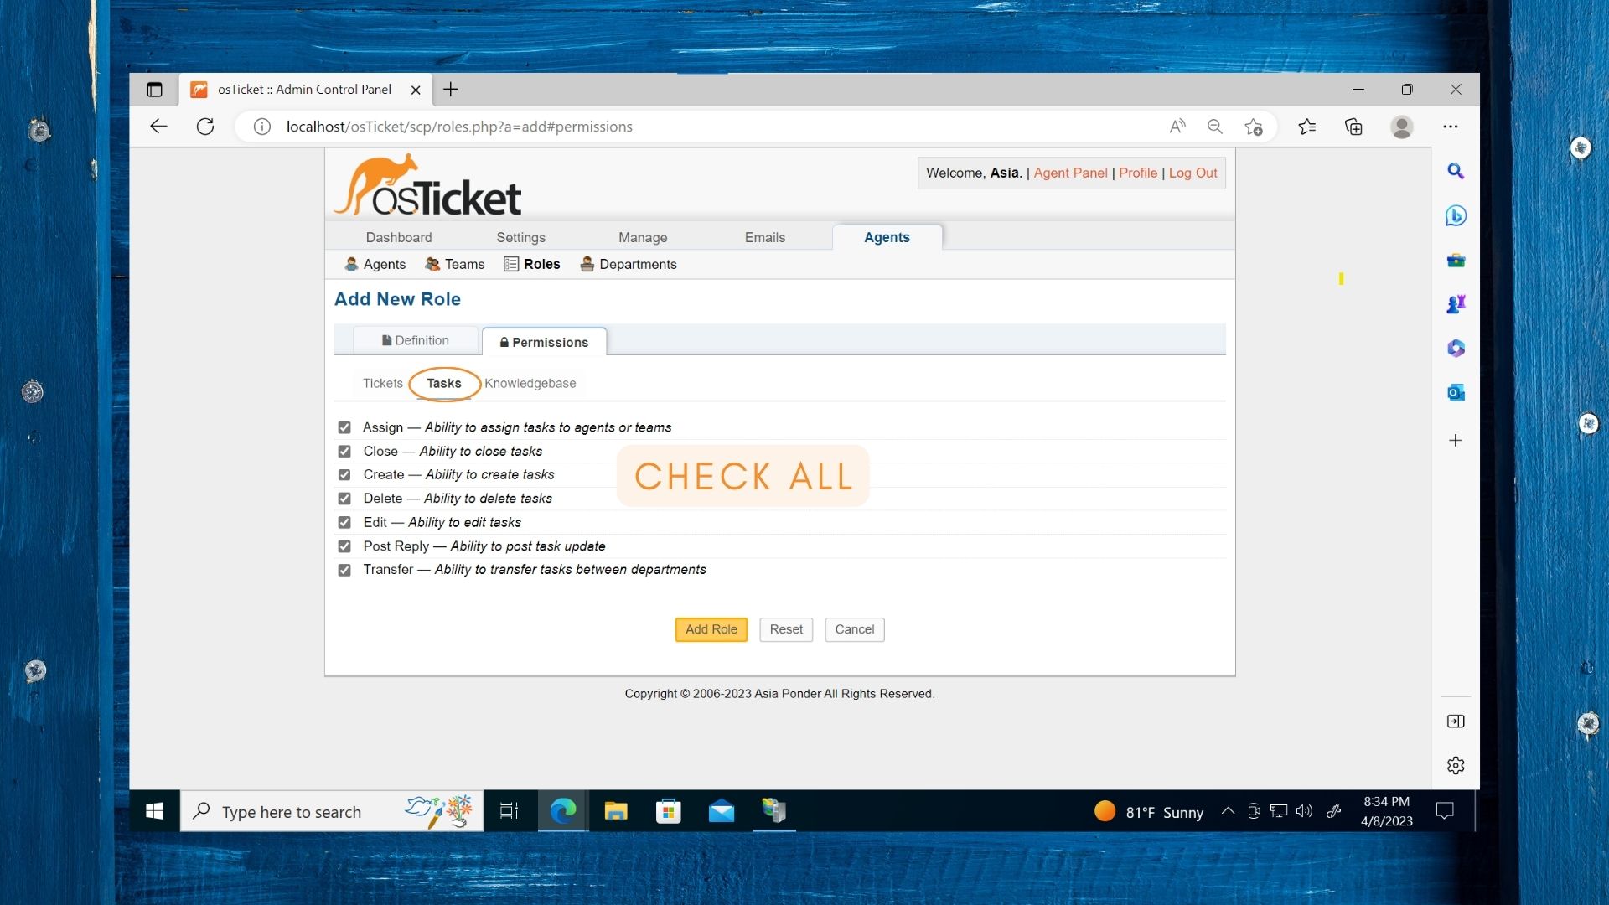Open the Edge sidebar search icon
The height and width of the screenshot is (905, 1609).
click(x=1456, y=171)
